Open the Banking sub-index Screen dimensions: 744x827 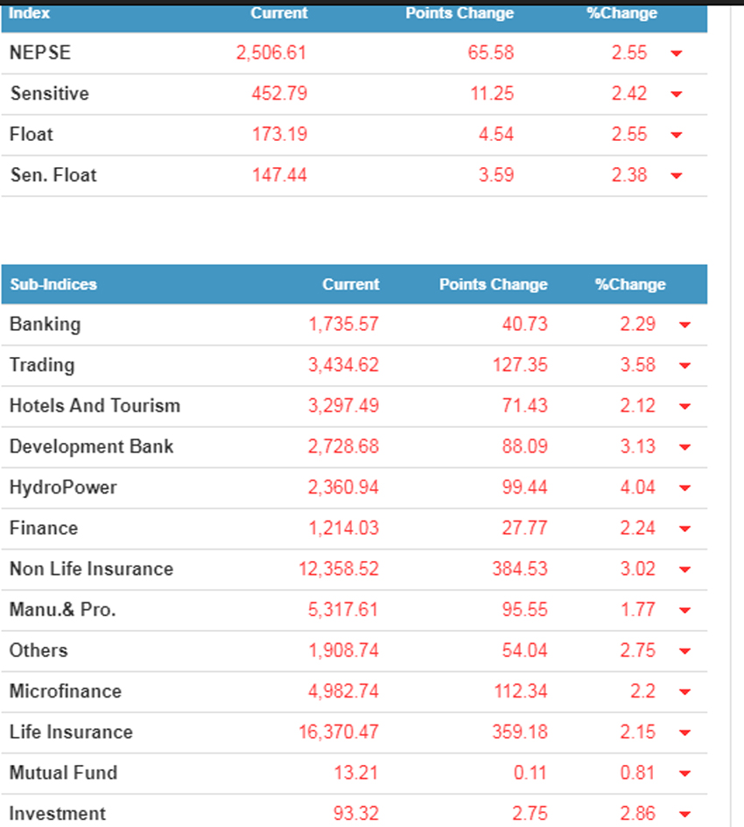point(45,324)
